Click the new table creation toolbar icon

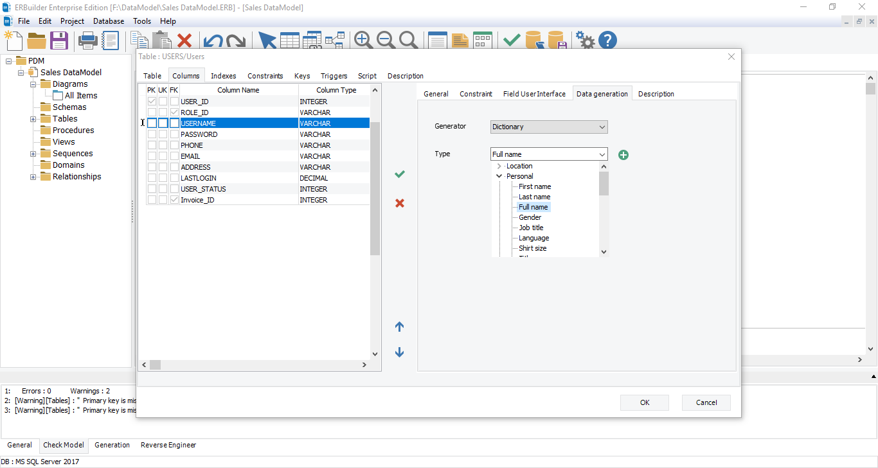tap(290, 39)
